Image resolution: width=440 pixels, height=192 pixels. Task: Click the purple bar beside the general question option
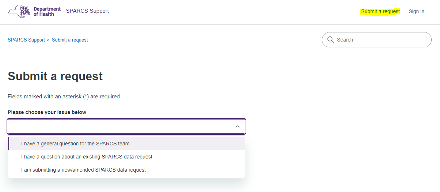(9, 144)
